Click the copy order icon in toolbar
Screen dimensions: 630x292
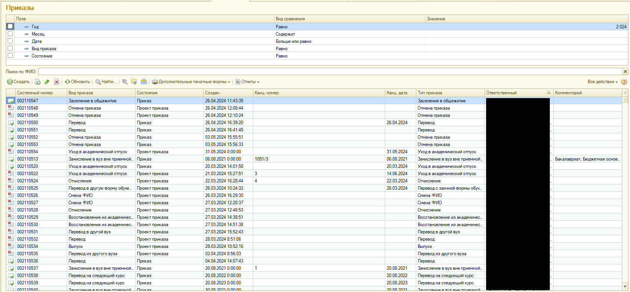pyautogui.click(x=38, y=82)
